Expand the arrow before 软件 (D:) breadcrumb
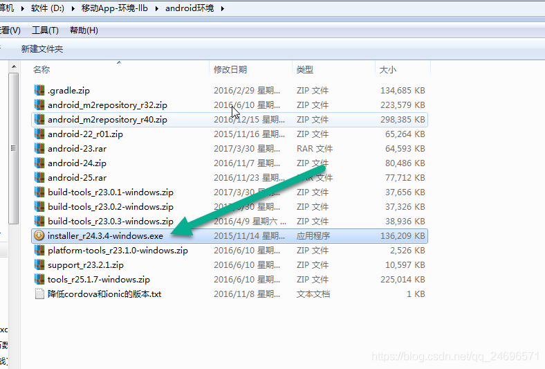 (x=23, y=8)
